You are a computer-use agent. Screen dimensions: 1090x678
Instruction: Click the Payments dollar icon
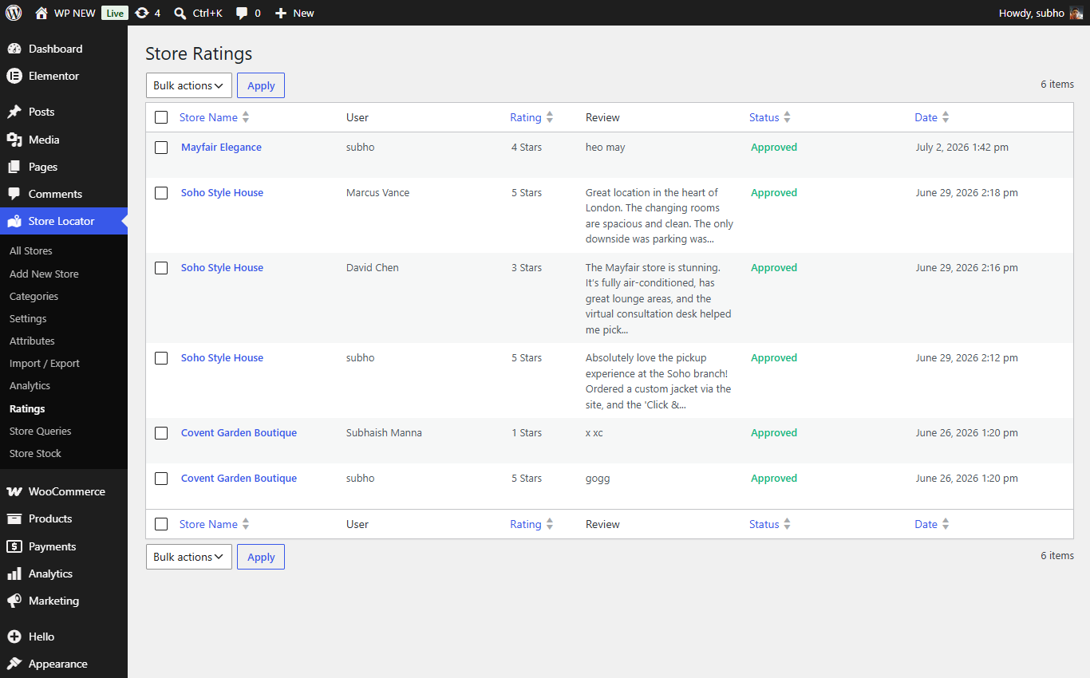[x=14, y=546]
